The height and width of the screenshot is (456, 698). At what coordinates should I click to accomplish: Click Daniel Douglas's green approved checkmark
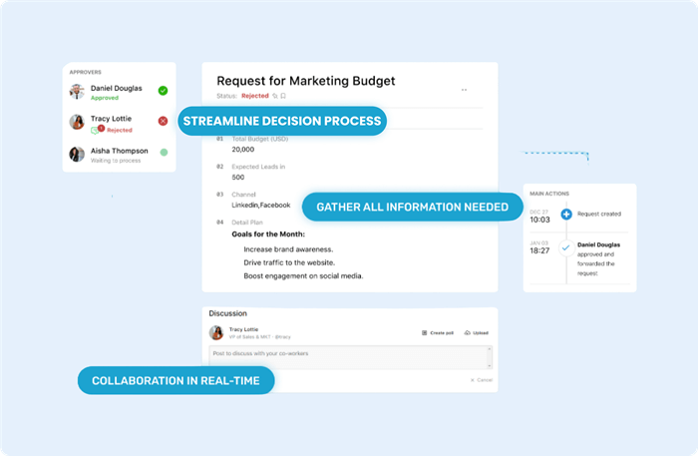pos(163,91)
